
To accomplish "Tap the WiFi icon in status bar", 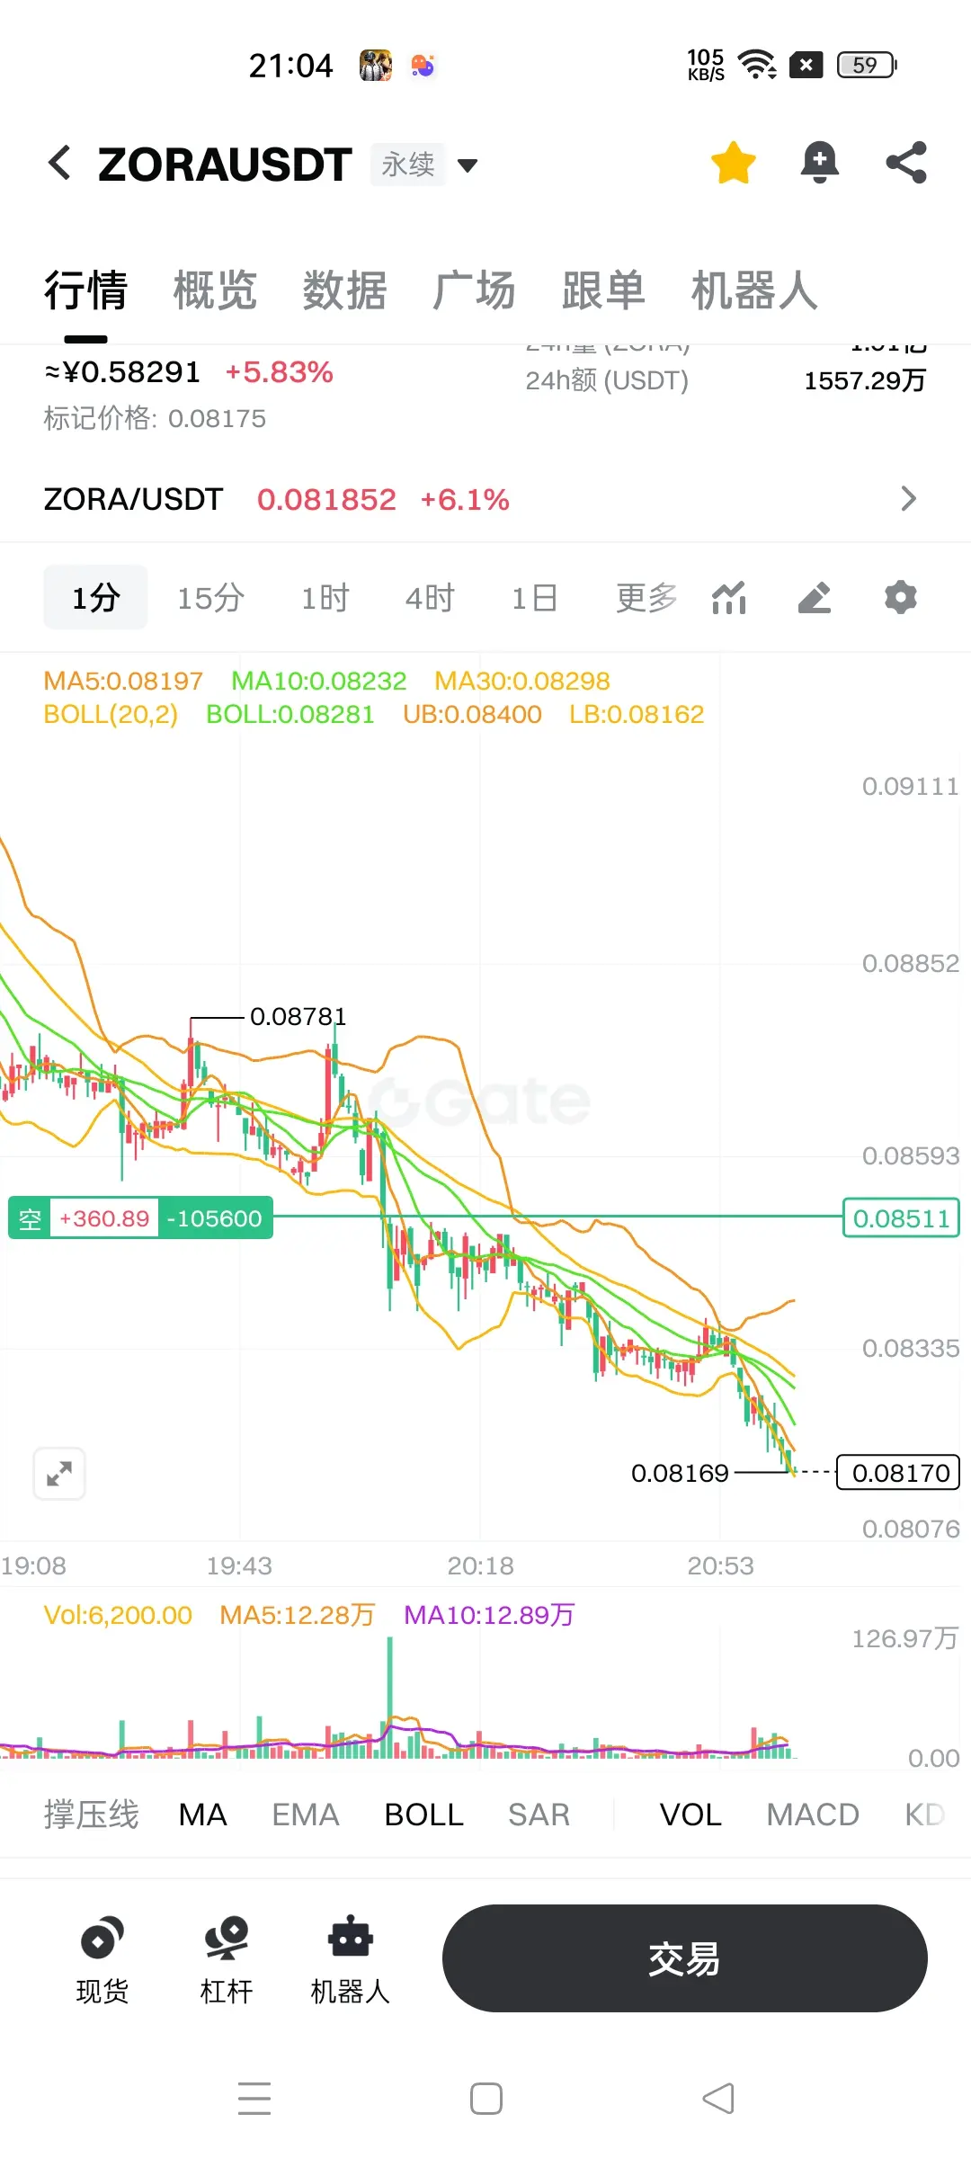I will click(757, 65).
